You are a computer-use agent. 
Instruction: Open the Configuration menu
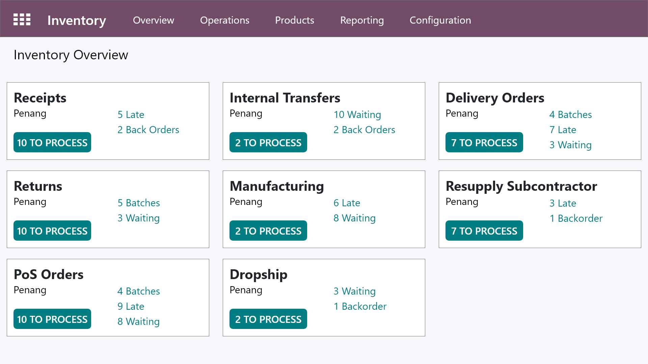coord(440,20)
